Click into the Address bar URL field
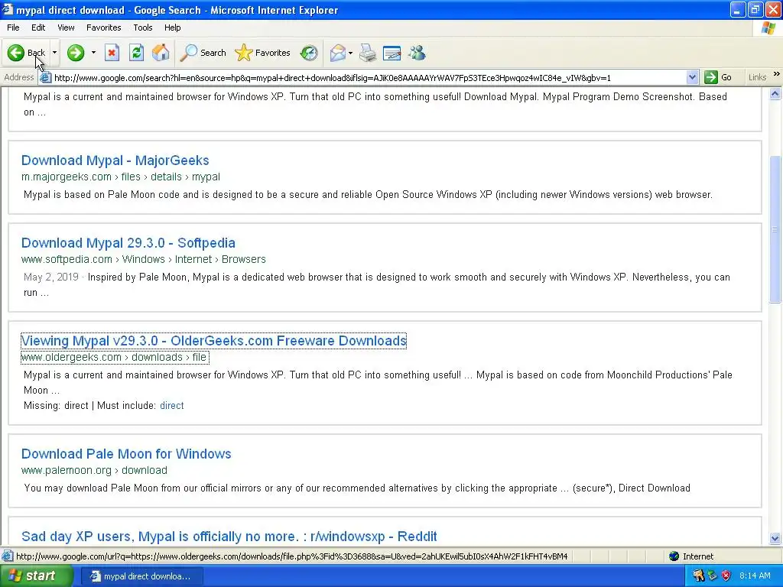This screenshot has width=783, height=587. pos(369,77)
